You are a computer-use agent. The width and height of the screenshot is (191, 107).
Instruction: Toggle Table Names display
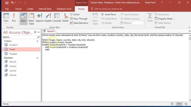tap(163, 23)
